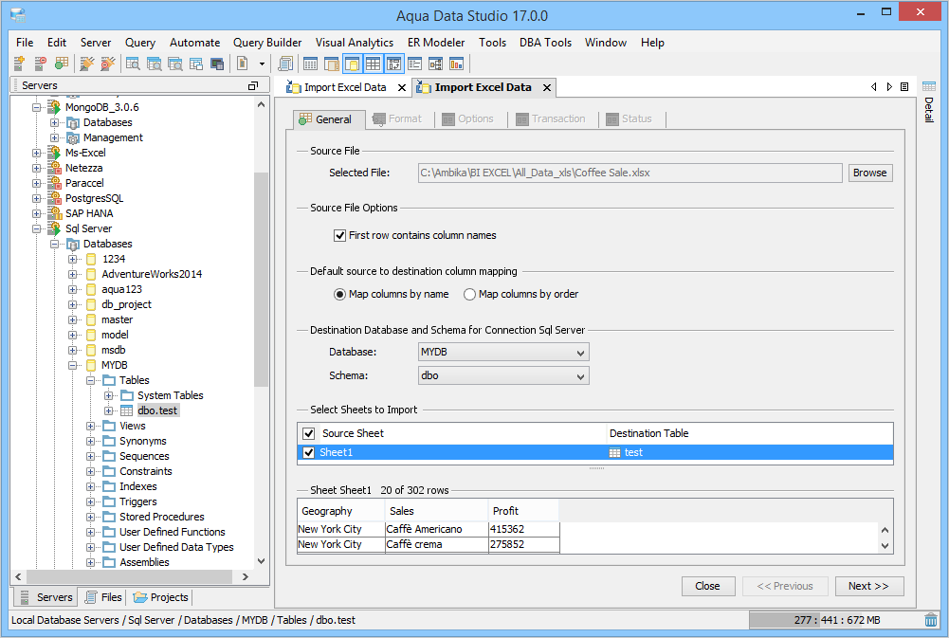Uncheck the Sheet1 row checkbox
The image size is (949, 638).
pos(309,453)
